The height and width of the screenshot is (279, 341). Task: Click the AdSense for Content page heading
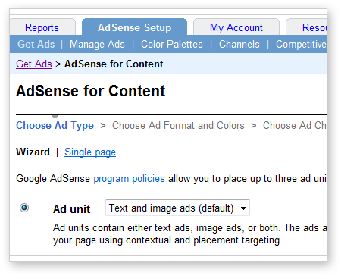(x=91, y=91)
